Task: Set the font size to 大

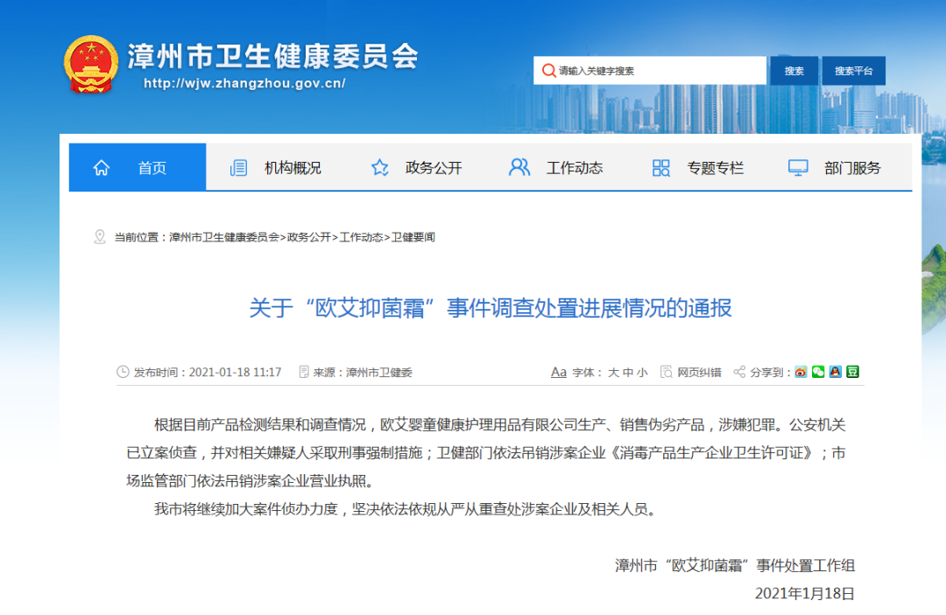Action: [x=613, y=373]
